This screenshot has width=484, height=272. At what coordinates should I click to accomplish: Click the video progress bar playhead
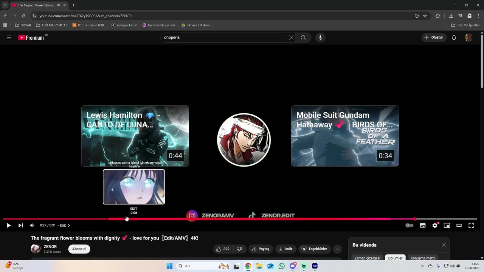(x=415, y=219)
